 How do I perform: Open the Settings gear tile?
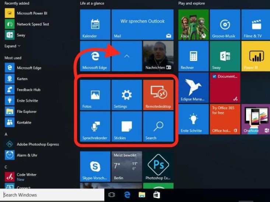coord(127,95)
